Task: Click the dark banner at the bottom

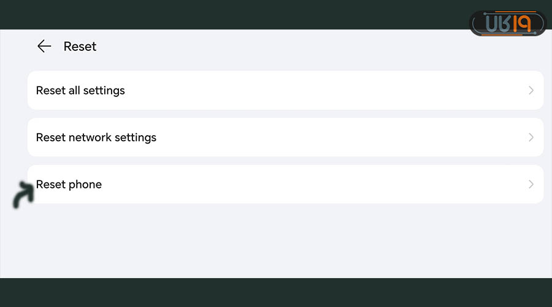Action: click(276, 293)
